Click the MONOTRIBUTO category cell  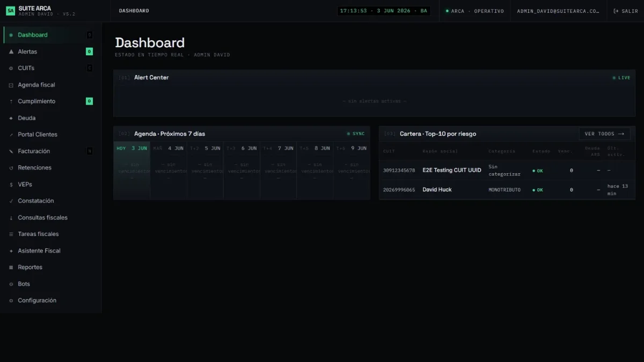(504, 190)
